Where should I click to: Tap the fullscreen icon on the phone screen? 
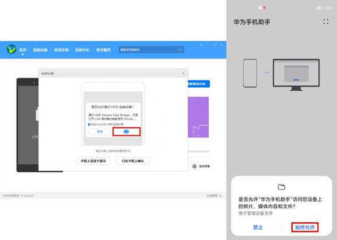(x=326, y=21)
